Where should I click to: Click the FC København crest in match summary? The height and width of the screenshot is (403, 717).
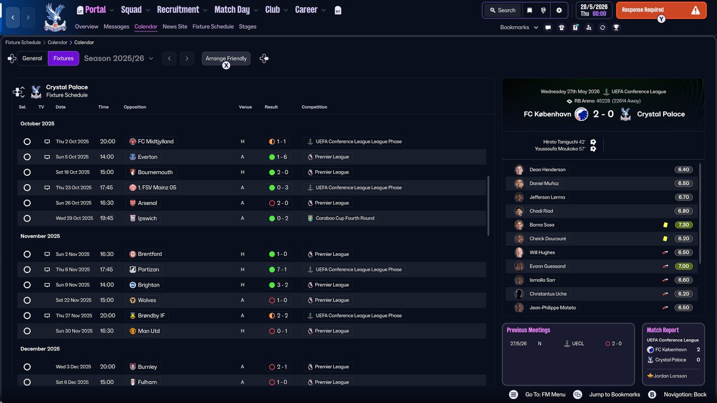coord(581,114)
